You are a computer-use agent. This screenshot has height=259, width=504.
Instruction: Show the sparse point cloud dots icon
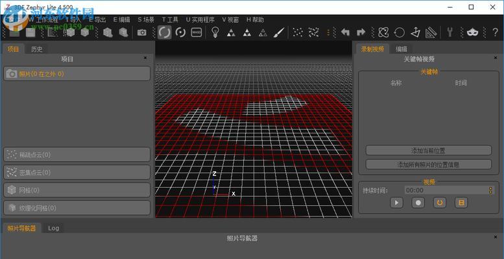point(298,32)
